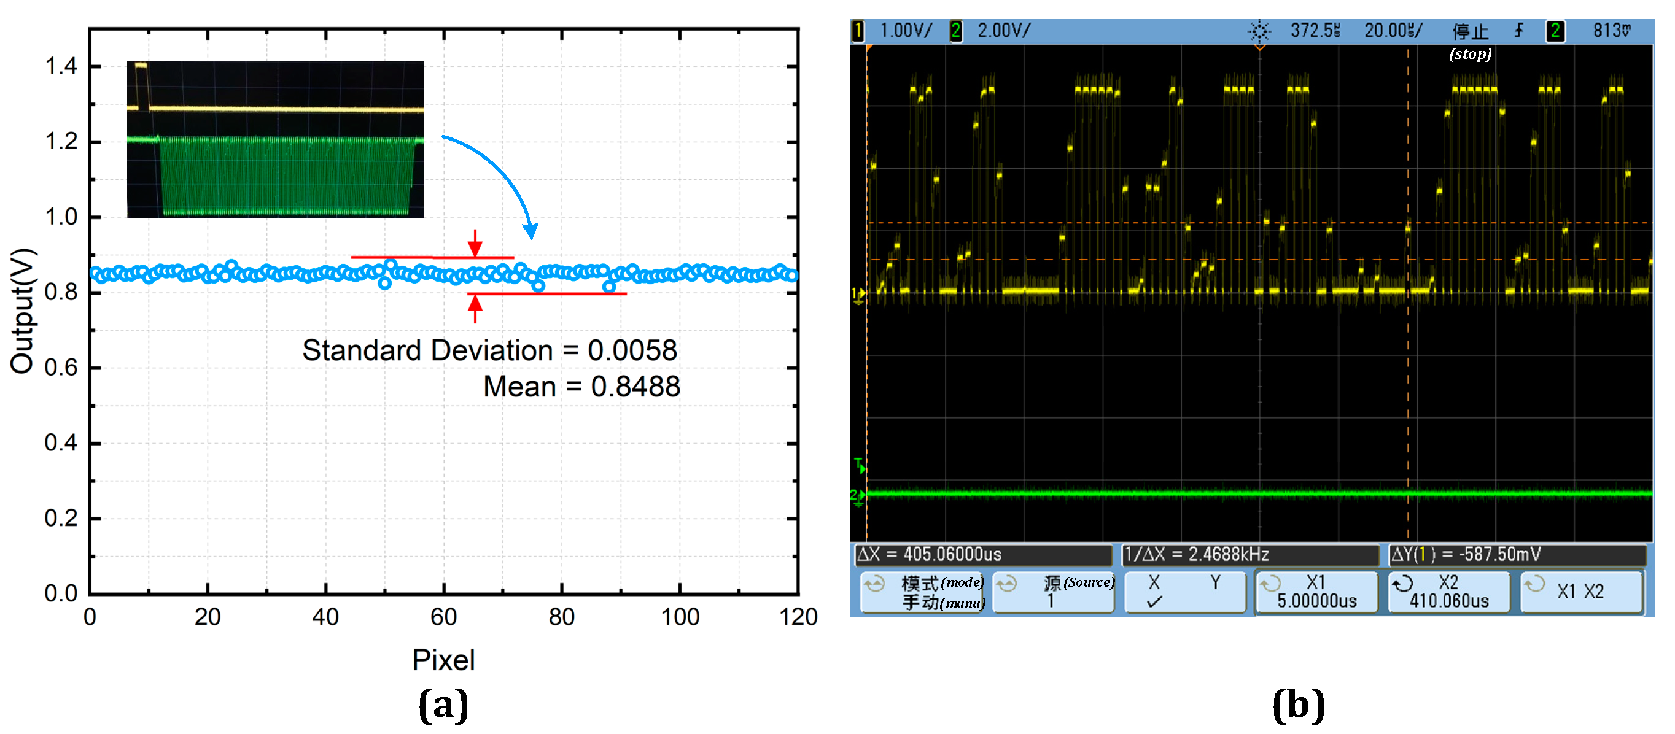Select the X2 cursor at 410.060us

tap(1448, 591)
